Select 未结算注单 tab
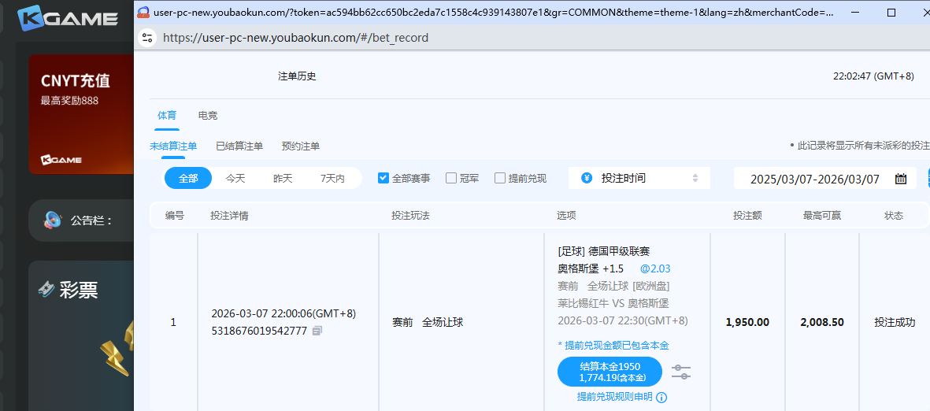The height and width of the screenshot is (411, 930). click(x=173, y=146)
